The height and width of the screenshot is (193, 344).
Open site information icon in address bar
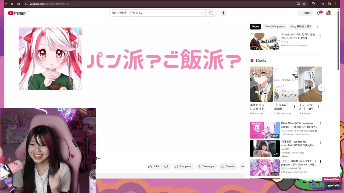[x=26, y=4]
